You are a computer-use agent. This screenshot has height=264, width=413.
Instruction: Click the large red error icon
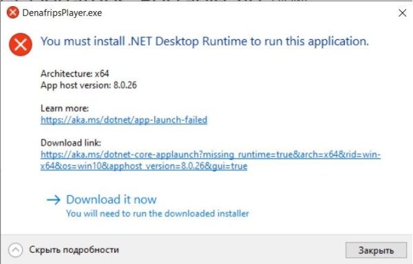[x=21, y=45]
